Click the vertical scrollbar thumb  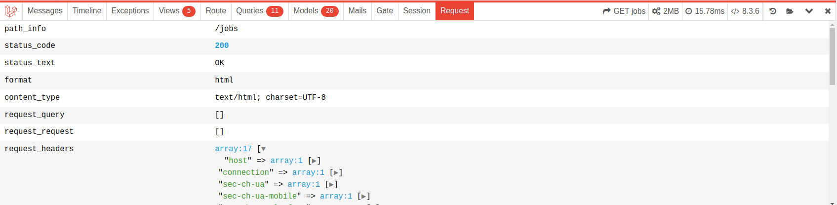pos(832,57)
